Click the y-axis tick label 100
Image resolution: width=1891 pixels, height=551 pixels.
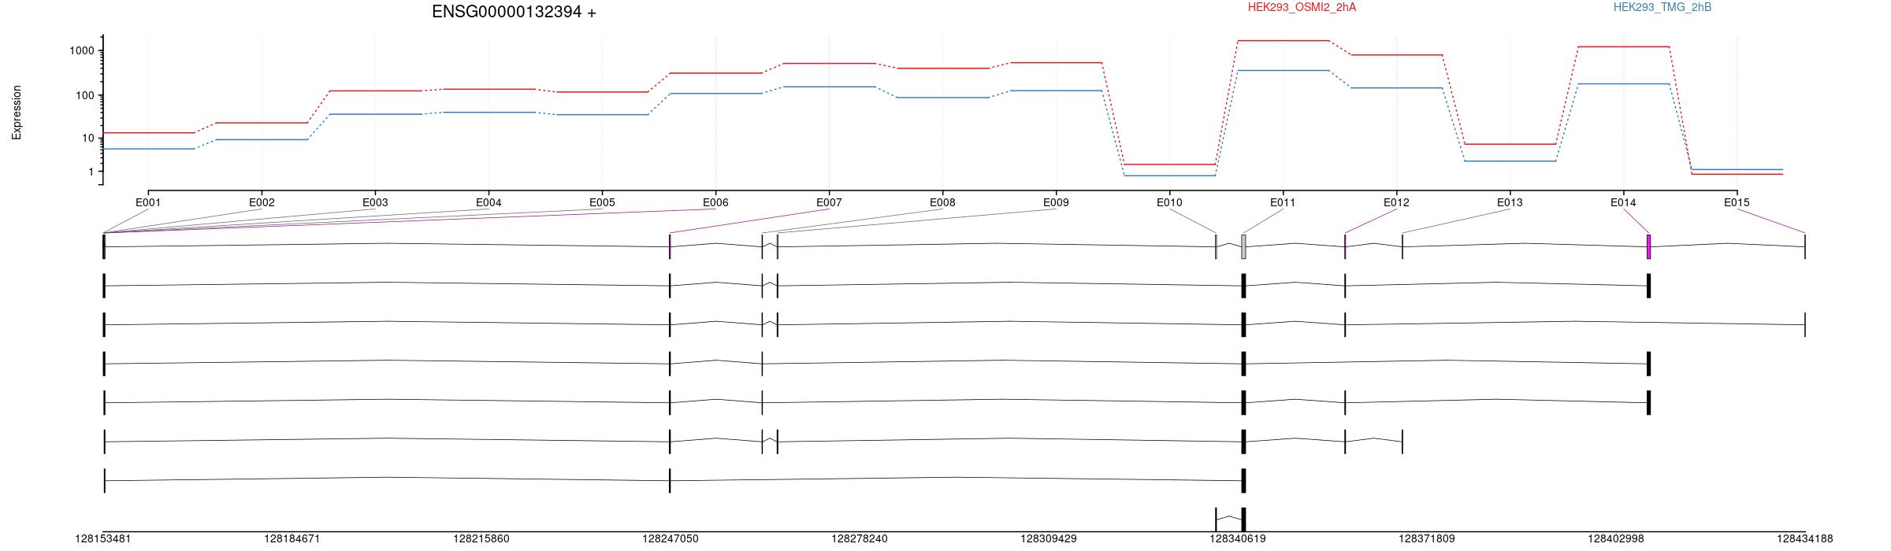85,95
